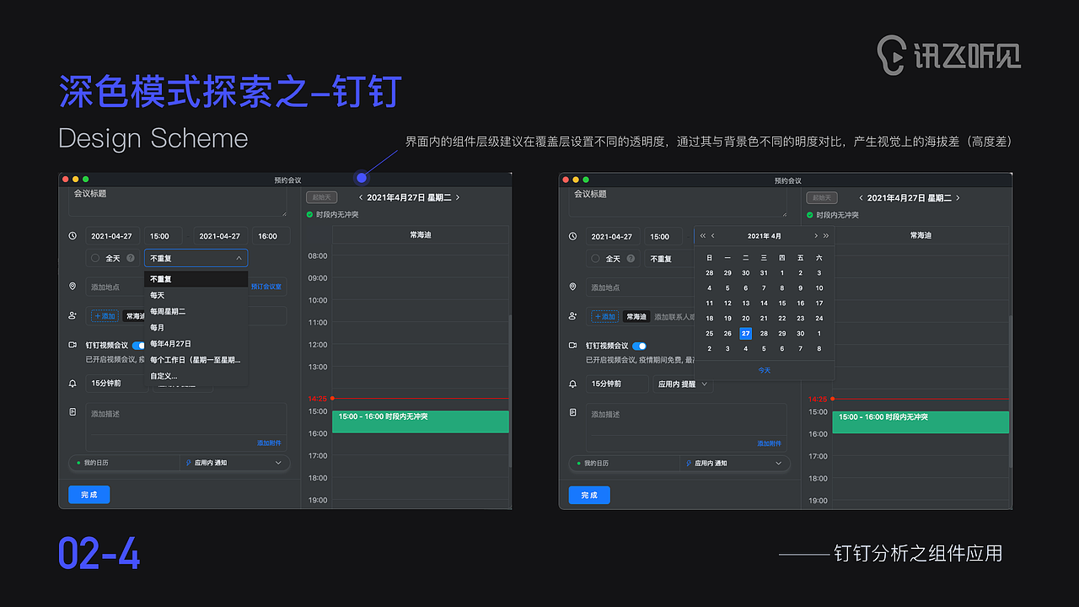Screen dimensions: 1079x607
Task: Open 我的日历 calendar selector in repeat-menu window
Action: click(124, 463)
